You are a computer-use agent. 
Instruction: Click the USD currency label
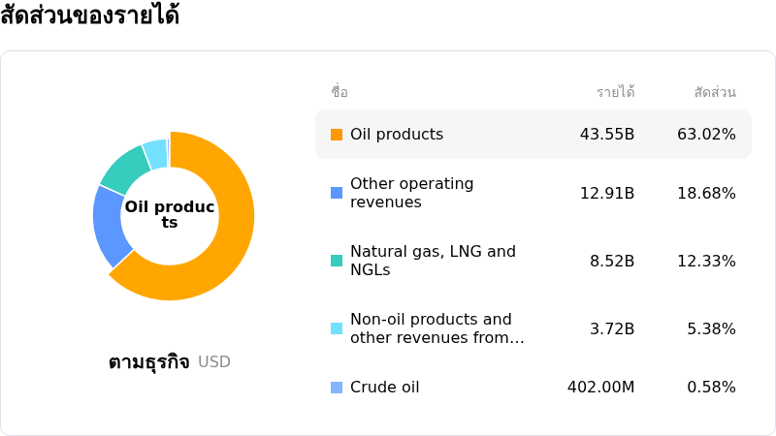click(x=214, y=361)
